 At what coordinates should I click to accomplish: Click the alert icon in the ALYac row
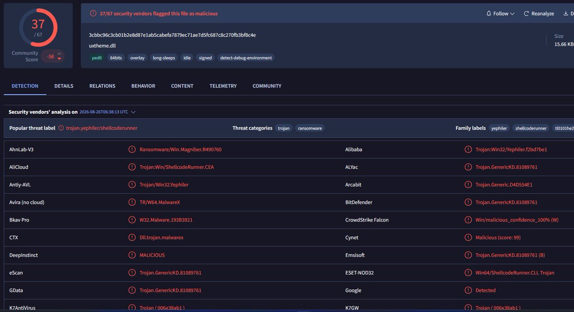(468, 167)
